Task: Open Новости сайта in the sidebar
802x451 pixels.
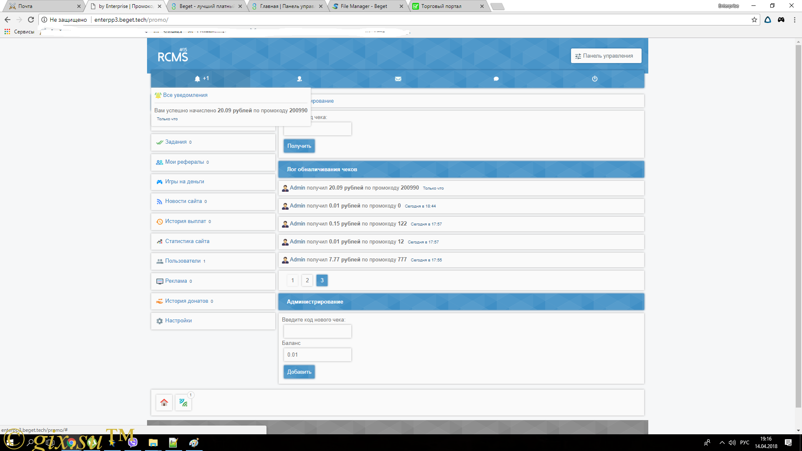Action: click(213, 201)
